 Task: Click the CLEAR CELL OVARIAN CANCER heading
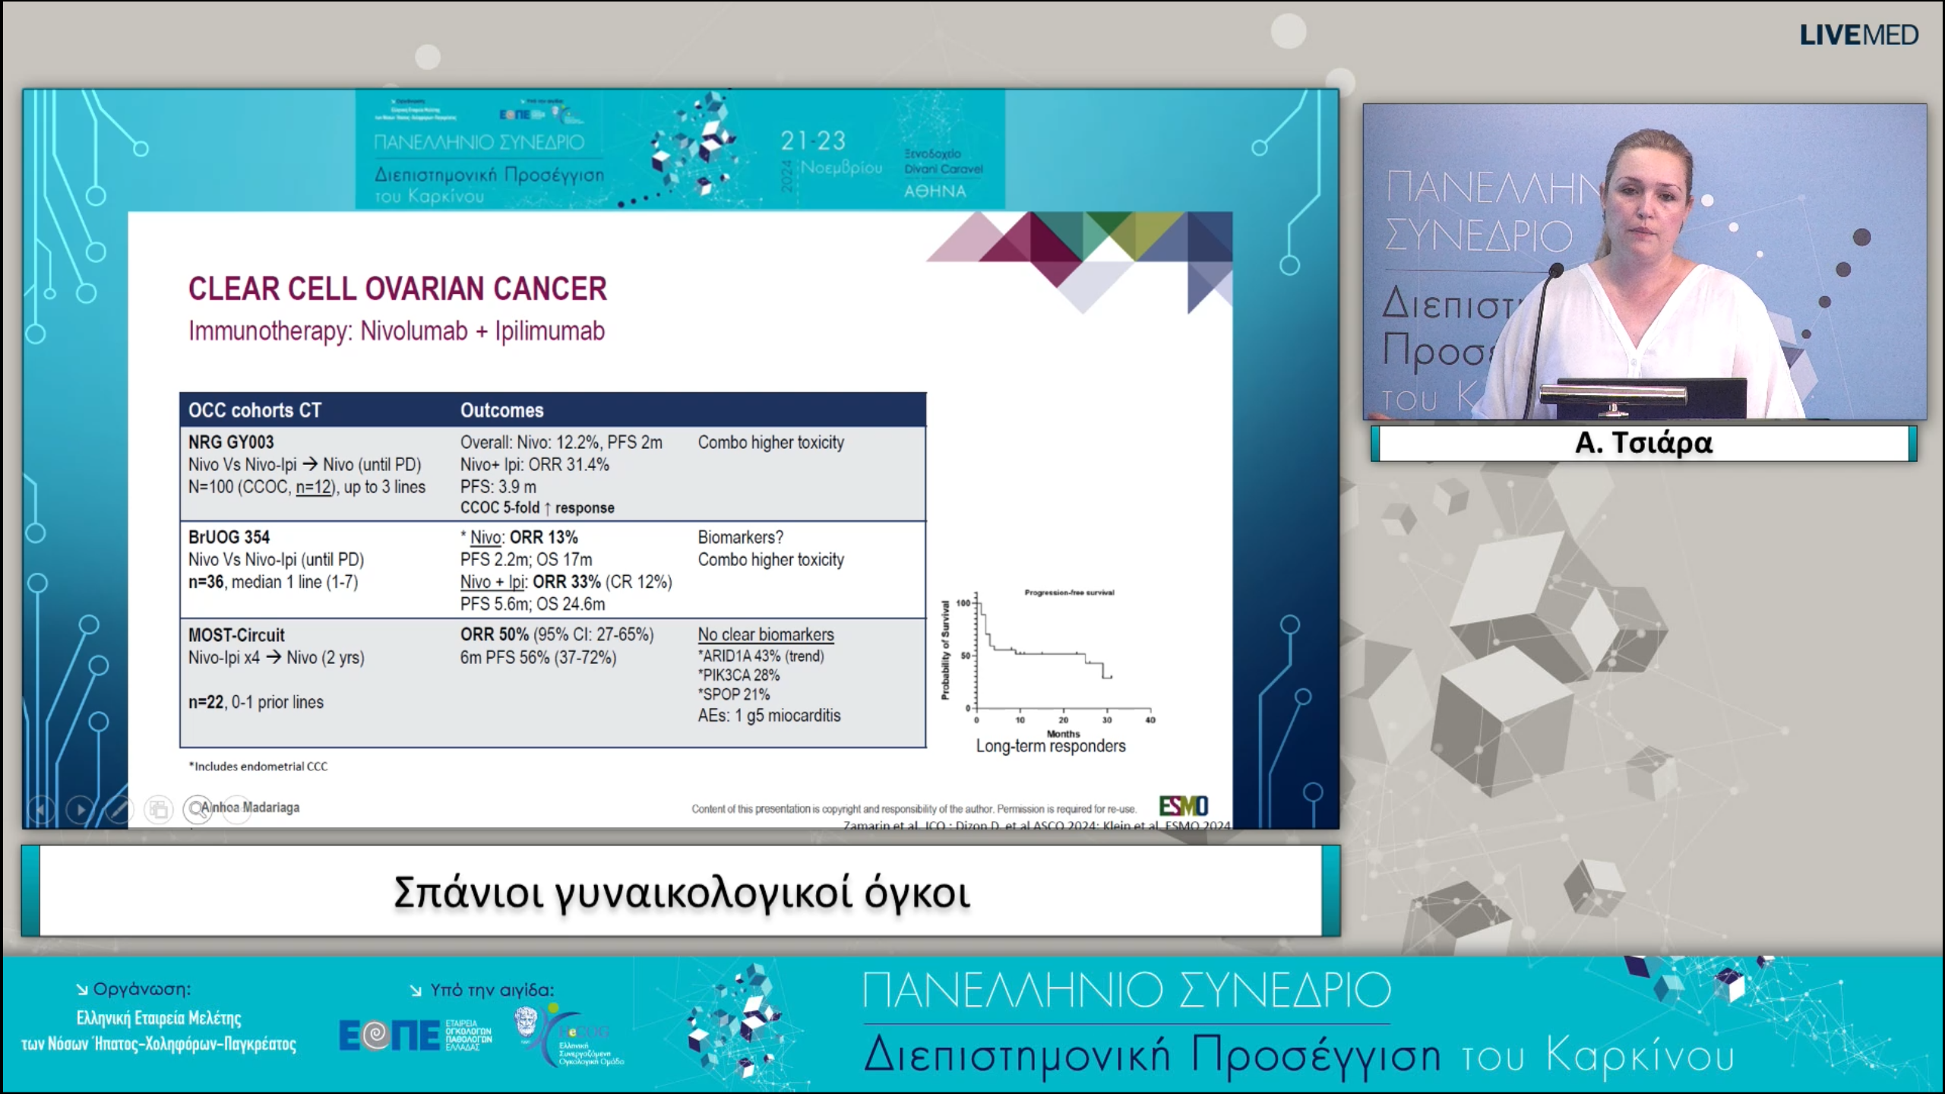pyautogui.click(x=397, y=289)
